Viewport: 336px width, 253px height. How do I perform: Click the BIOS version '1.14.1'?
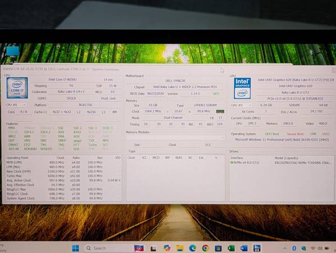pos(195,93)
